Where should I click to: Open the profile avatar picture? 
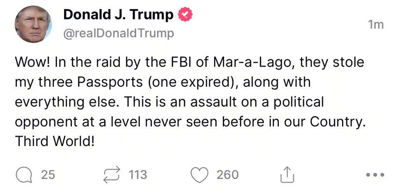tap(33, 25)
